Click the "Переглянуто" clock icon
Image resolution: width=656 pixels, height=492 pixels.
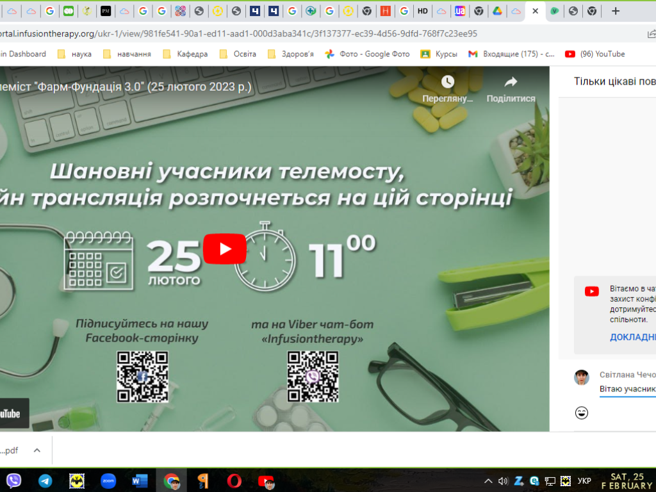coord(447,83)
